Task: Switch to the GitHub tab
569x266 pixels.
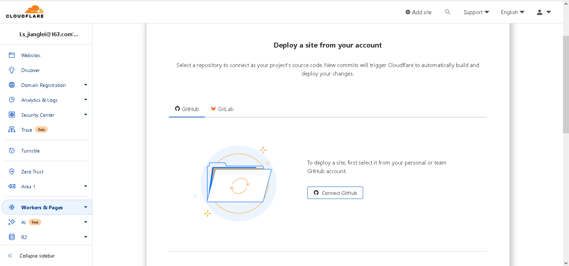Action: (x=187, y=109)
